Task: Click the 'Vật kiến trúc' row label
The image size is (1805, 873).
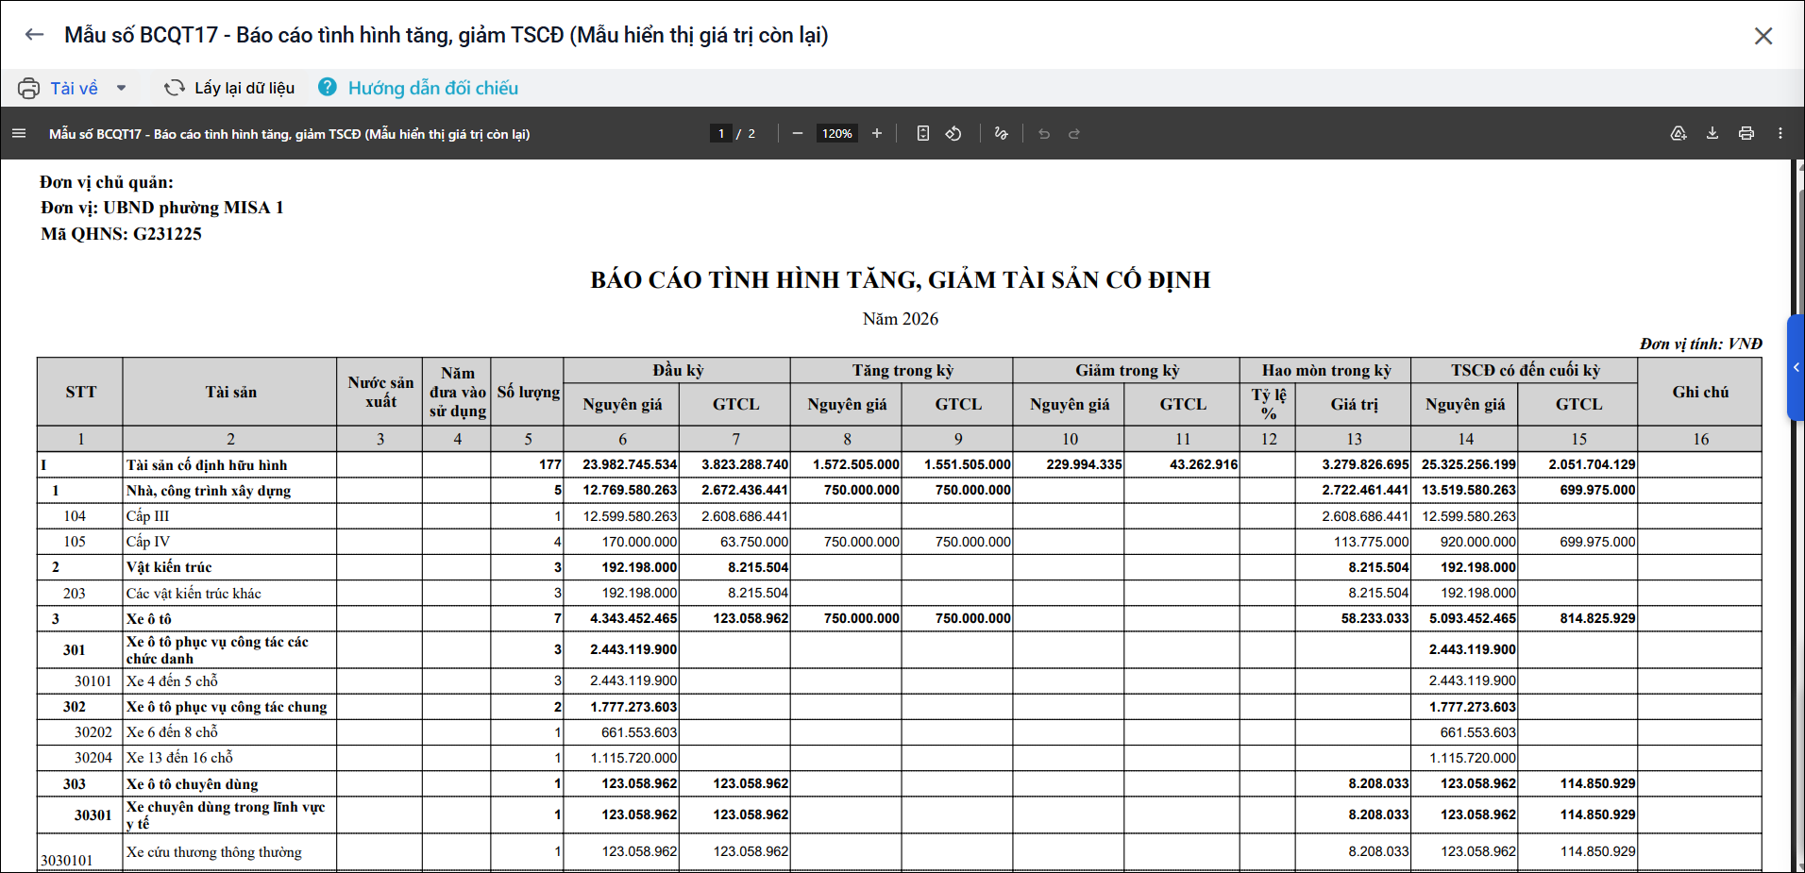Action: [x=169, y=566]
